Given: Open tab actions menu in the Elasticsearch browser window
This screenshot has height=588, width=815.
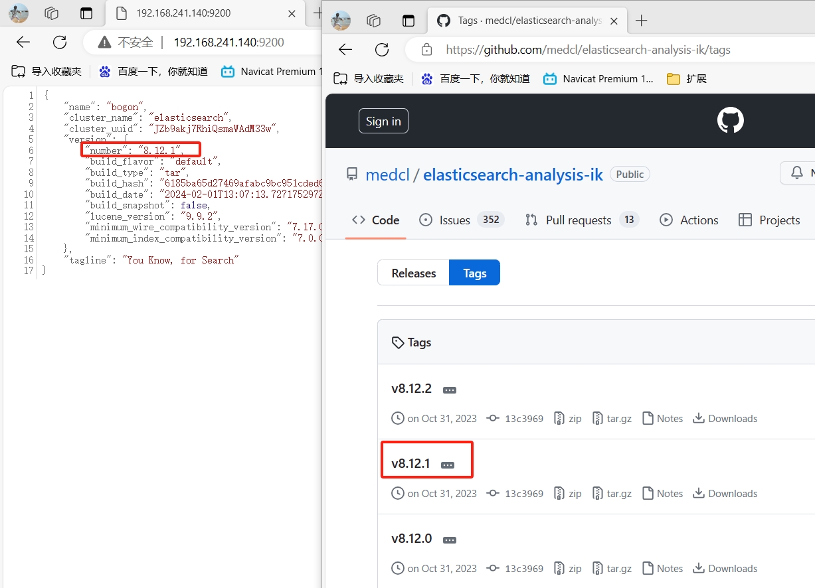Looking at the screenshot, I should pos(86,13).
